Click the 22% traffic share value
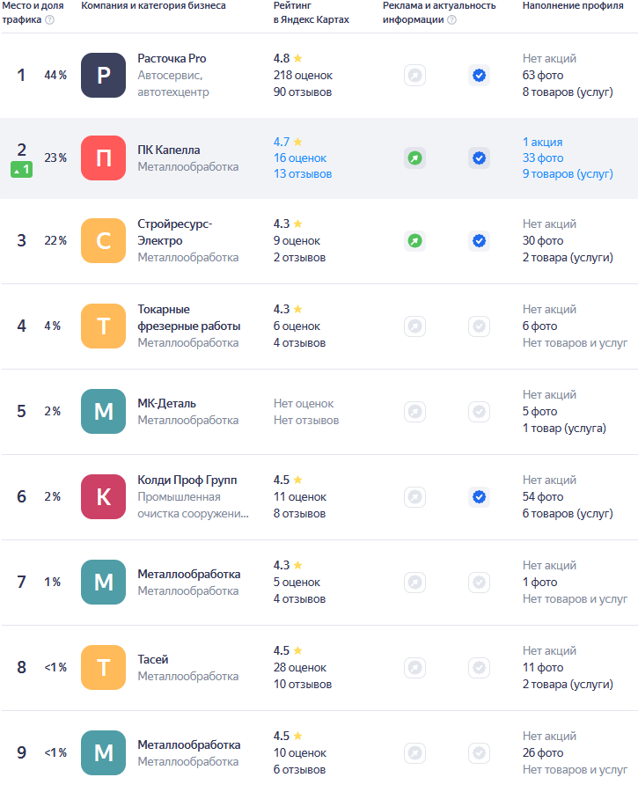Viewport: 638px width, 792px height. tap(55, 241)
